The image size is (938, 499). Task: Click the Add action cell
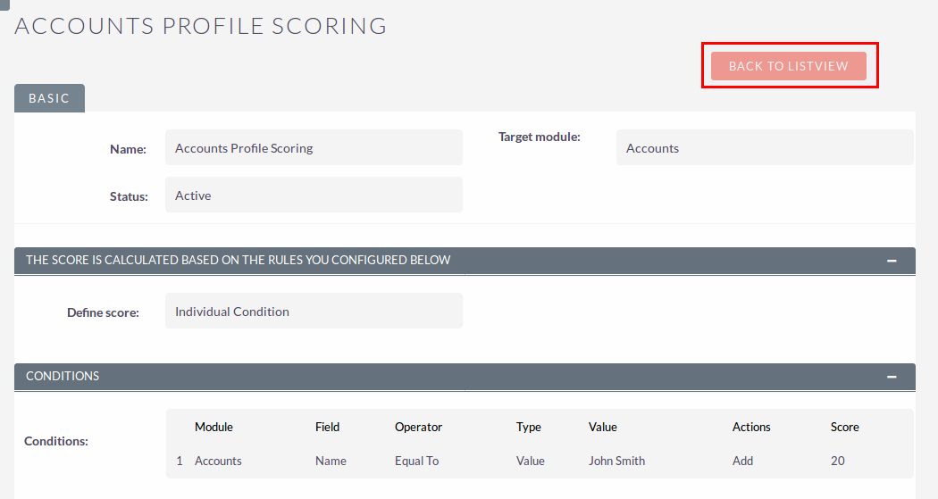[742, 461]
